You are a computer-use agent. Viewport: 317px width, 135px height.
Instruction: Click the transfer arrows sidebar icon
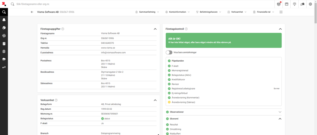[x=4, y=67]
